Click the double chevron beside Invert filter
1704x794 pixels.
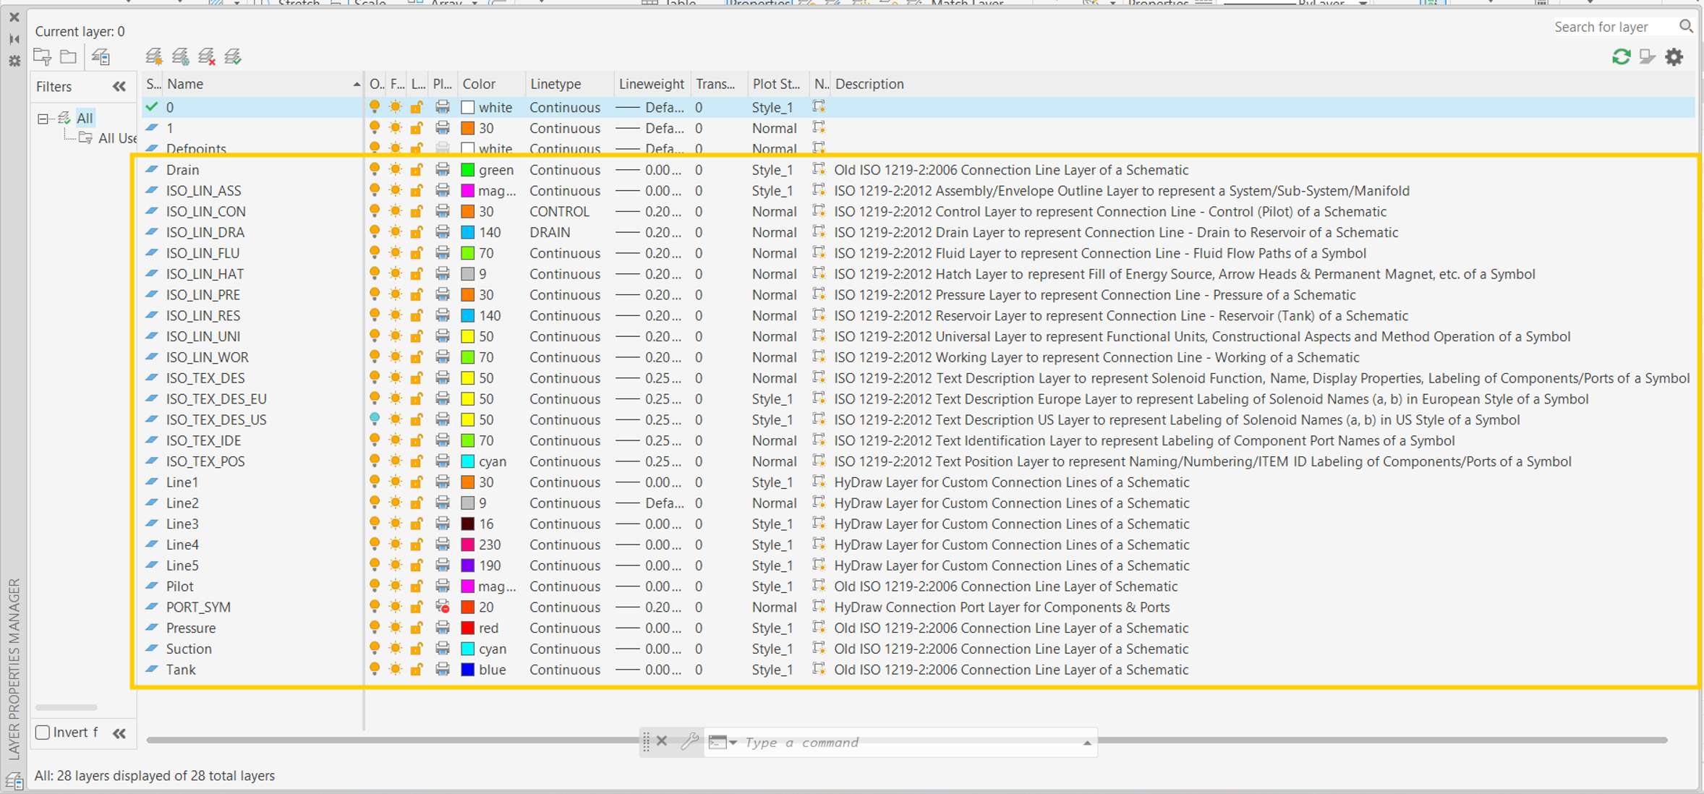pos(119,733)
